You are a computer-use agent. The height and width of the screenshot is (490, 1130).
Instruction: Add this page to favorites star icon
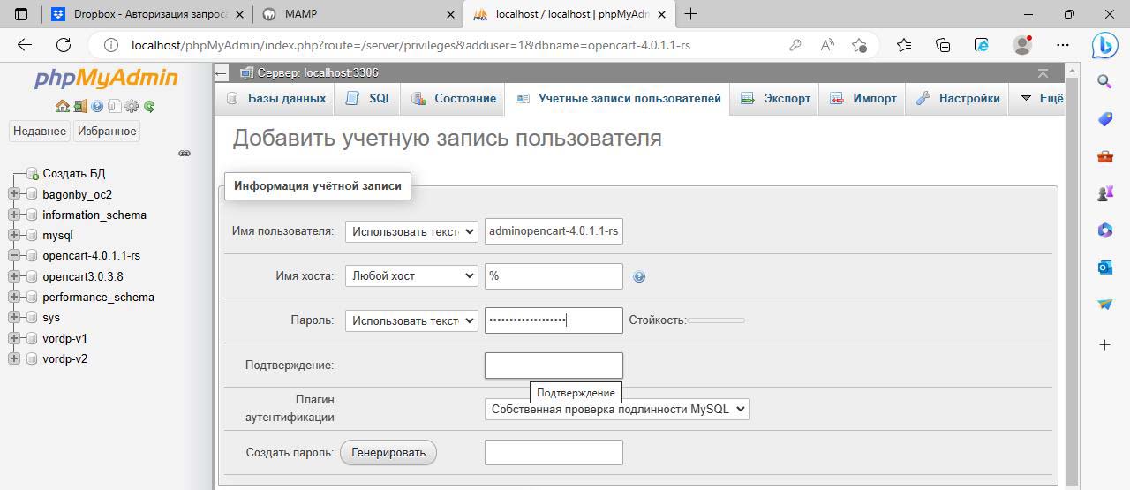[x=859, y=45]
